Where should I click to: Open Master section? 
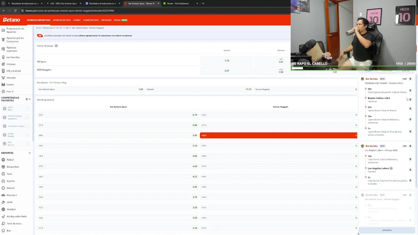[10, 85]
